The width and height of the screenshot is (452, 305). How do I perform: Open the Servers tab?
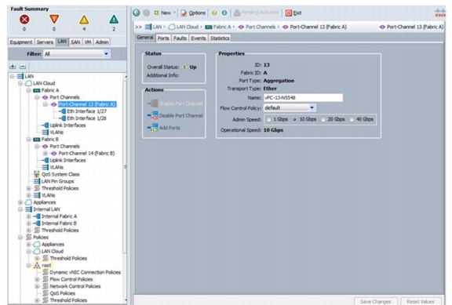45,42
